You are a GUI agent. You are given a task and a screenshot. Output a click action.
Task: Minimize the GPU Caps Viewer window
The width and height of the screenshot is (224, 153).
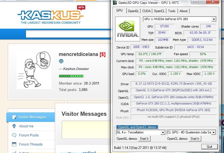point(195,2)
